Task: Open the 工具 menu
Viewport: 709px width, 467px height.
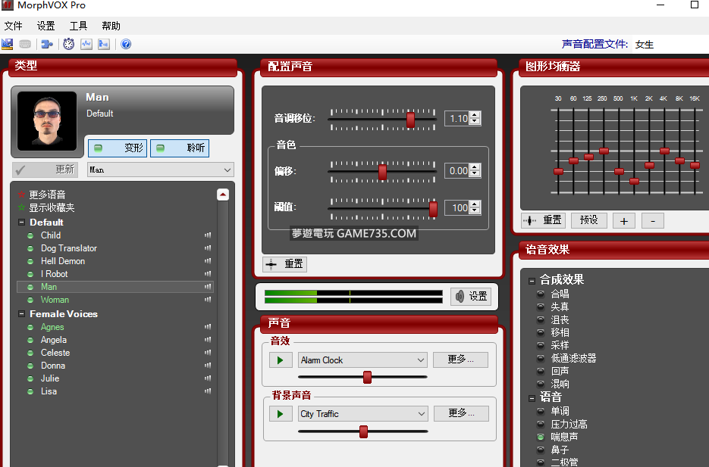Action: [78, 26]
